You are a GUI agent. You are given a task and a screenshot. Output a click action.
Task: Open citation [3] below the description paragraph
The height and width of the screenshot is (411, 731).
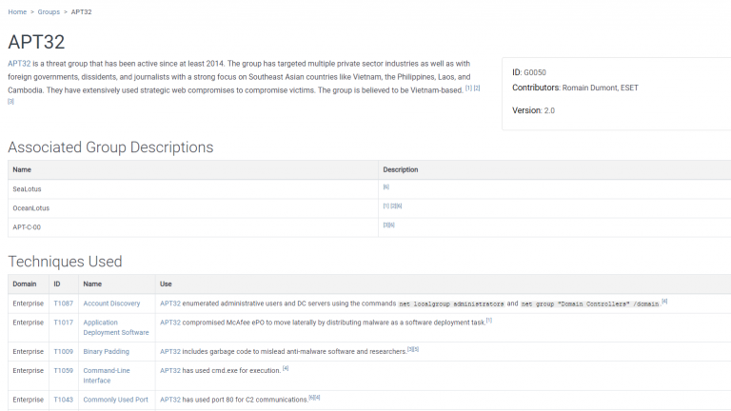(x=10, y=101)
